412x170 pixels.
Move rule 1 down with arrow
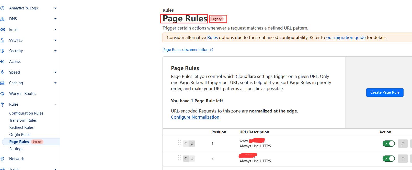coord(192,144)
